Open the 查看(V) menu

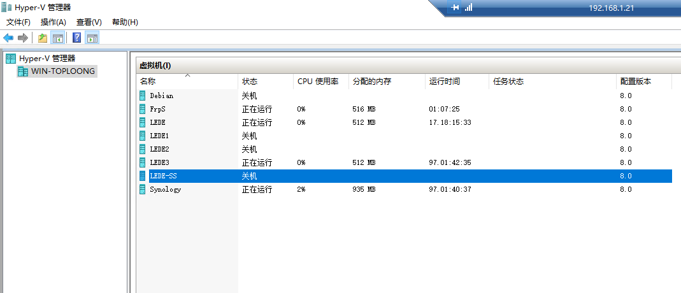[x=89, y=22]
